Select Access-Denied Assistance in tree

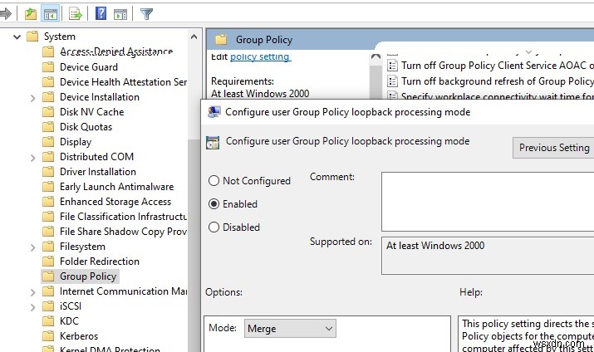coord(116,51)
